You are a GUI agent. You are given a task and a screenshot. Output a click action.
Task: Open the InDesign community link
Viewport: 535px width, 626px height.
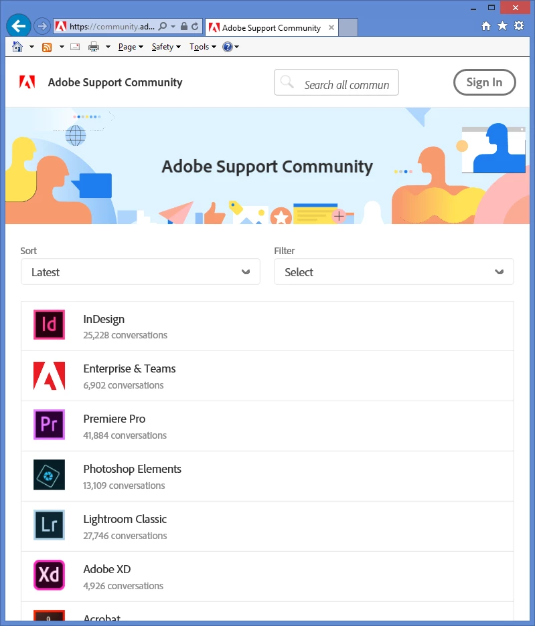tap(104, 319)
